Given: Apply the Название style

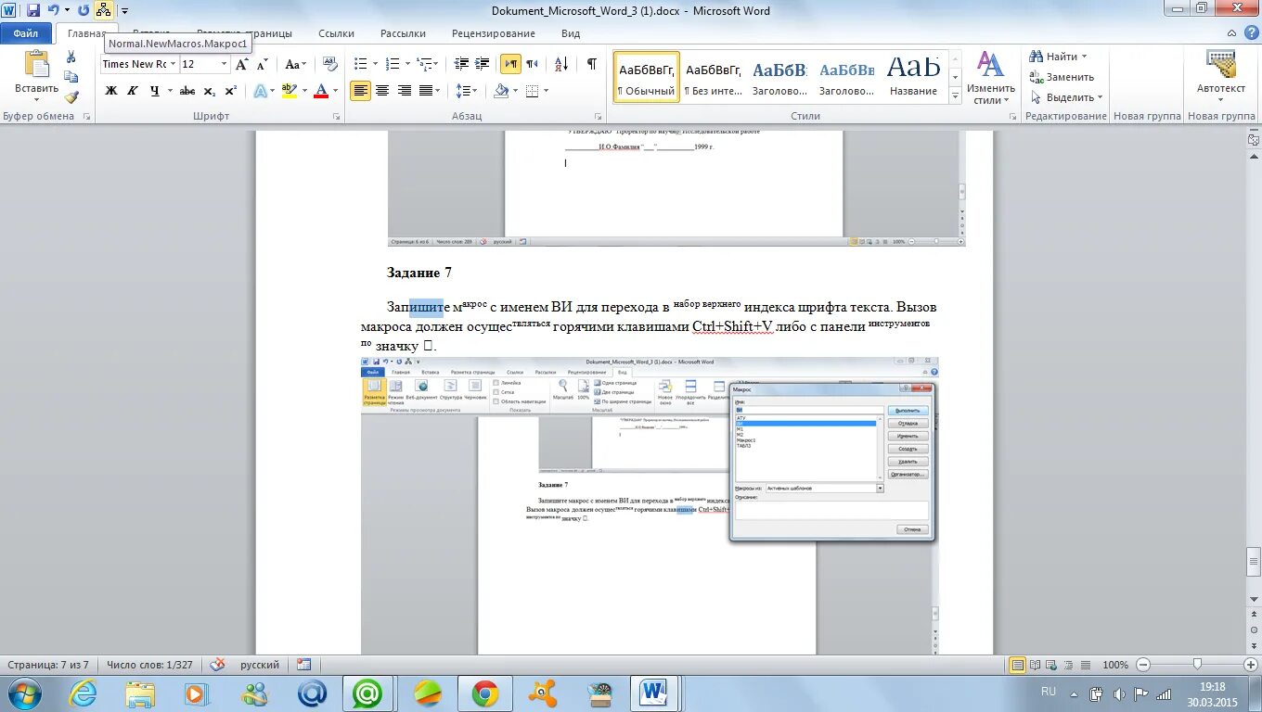Looking at the screenshot, I should click(913, 77).
